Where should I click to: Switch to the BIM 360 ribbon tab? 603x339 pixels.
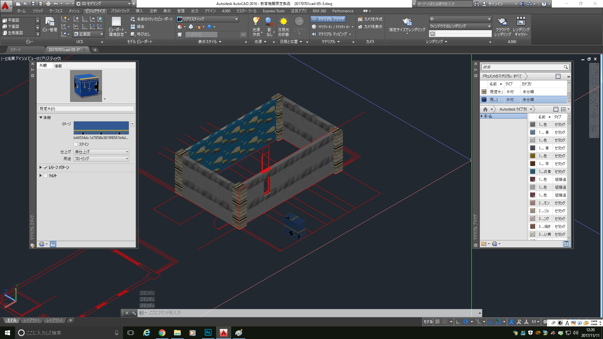pyautogui.click(x=319, y=11)
